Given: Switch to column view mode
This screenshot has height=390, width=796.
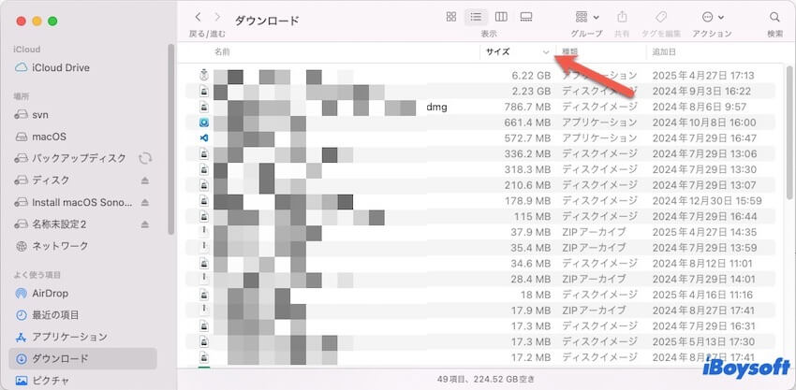Looking at the screenshot, I should pyautogui.click(x=501, y=17).
